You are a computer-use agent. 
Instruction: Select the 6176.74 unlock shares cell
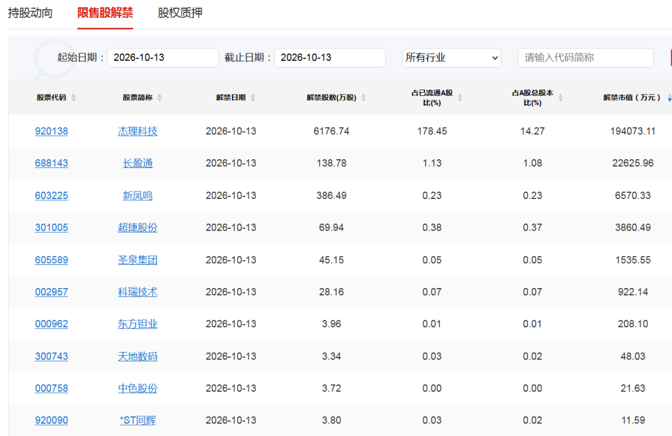(x=331, y=131)
